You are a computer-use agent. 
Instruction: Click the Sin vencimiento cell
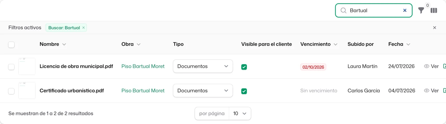319,91
